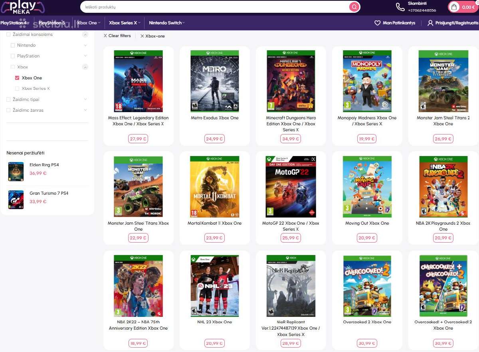The image size is (479, 352).
Task: Click the Clear filters X icon
Action: tap(105, 36)
